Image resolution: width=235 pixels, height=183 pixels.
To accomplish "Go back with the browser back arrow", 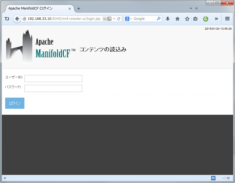I will tap(17, 19).
